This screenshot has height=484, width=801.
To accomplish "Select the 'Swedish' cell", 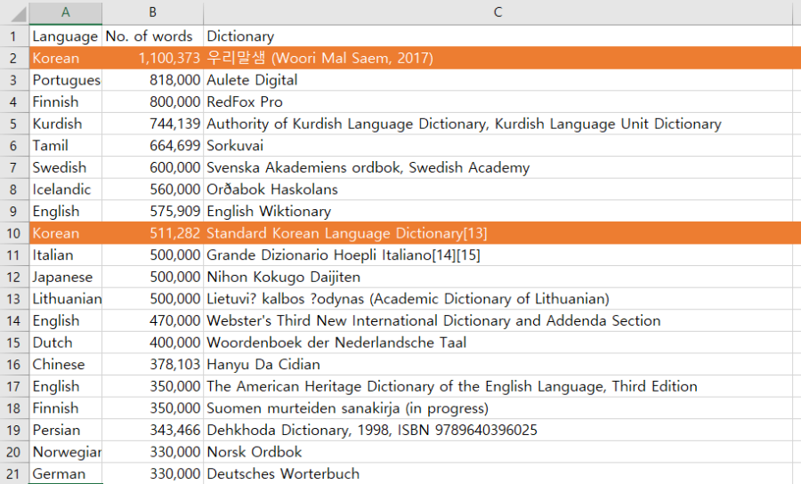I will coord(65,167).
